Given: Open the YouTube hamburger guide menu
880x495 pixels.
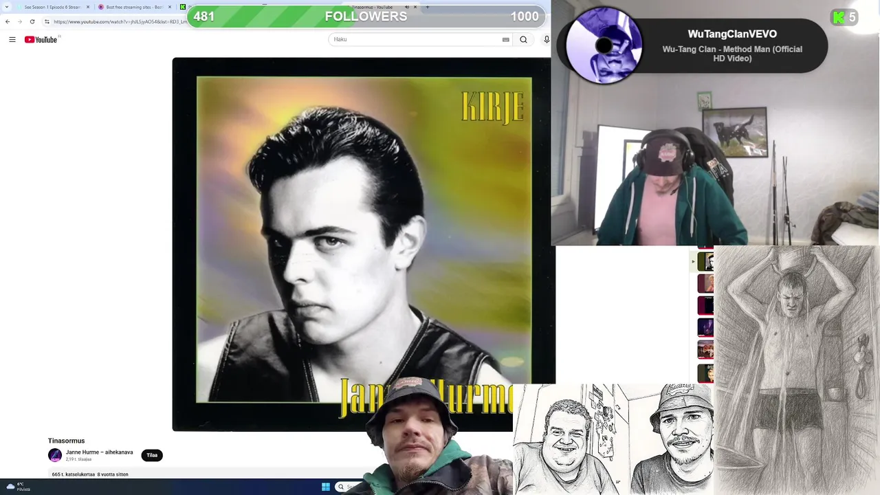Looking at the screenshot, I should [x=12, y=39].
